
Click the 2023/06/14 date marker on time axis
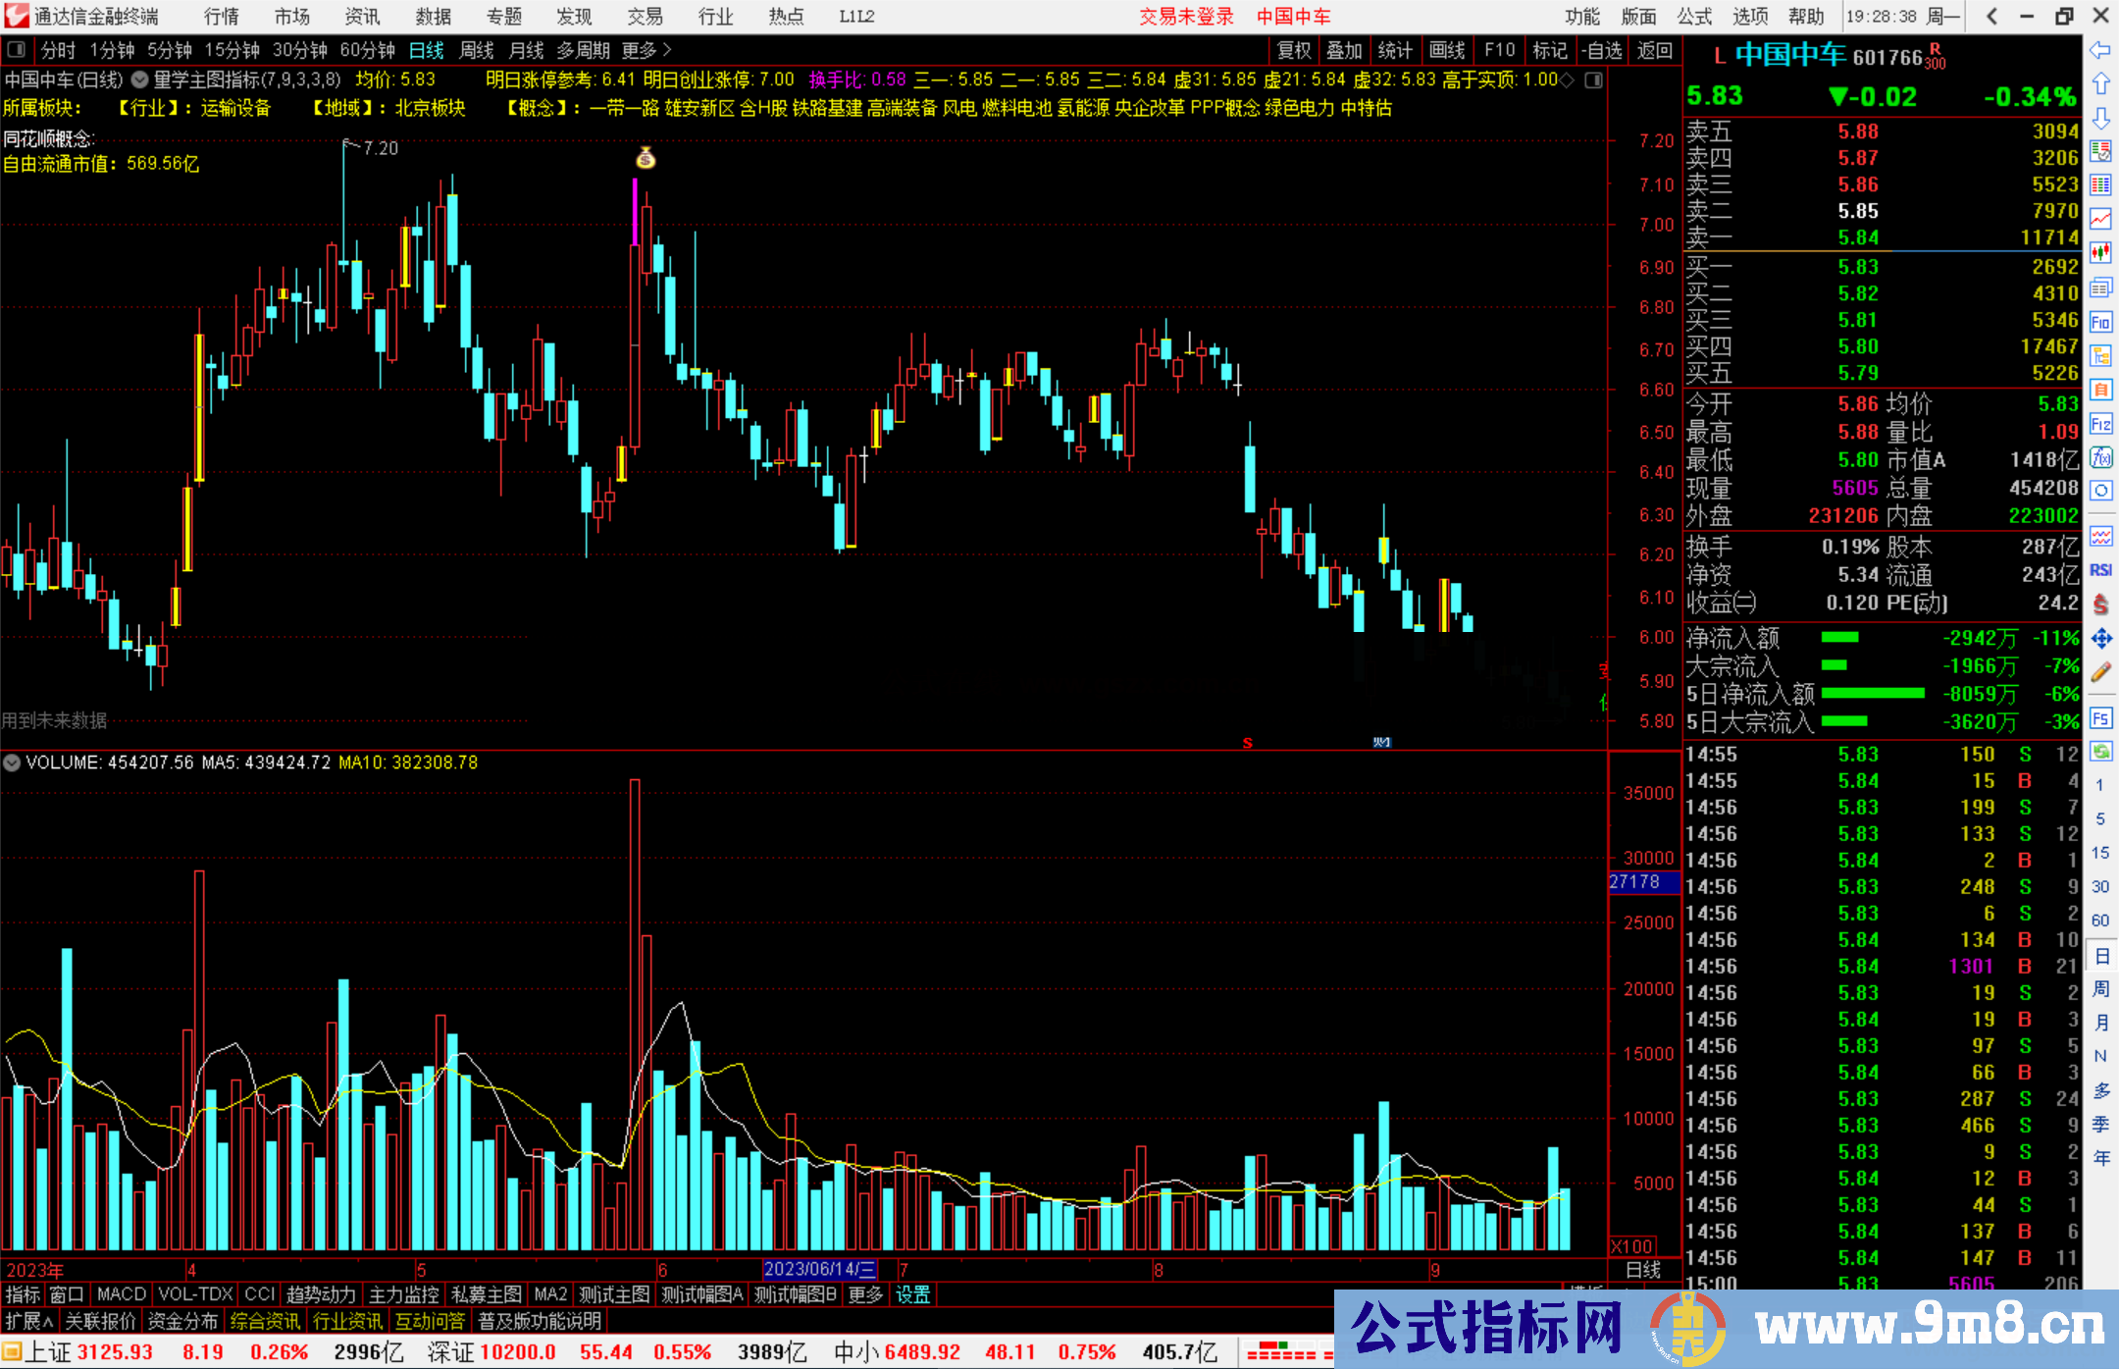pos(820,1269)
